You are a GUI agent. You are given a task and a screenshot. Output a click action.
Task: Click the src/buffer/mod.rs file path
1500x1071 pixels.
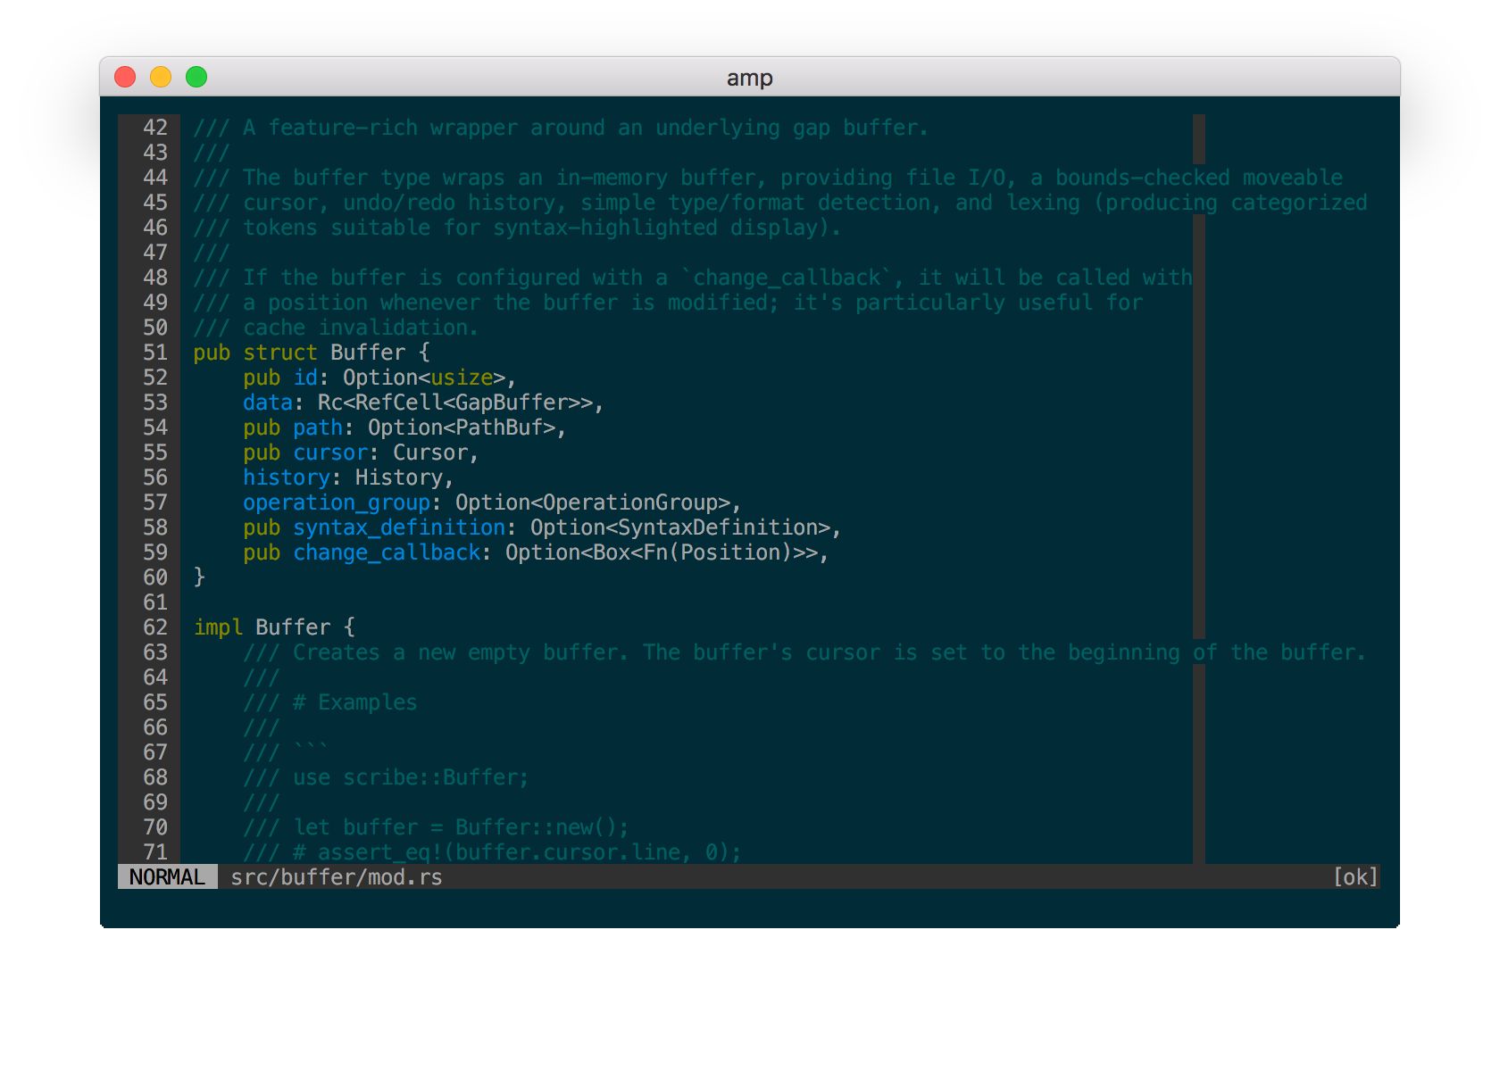[337, 877]
